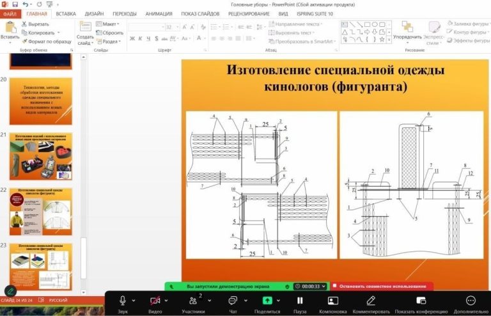This screenshot has height=316, width=491.
Task: Open the ПЕРЕХОДЫ tab
Action: pyautogui.click(x=125, y=14)
